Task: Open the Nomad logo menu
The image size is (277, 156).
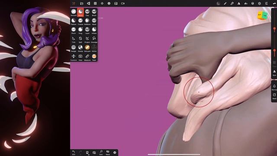Action: pos(74,3)
